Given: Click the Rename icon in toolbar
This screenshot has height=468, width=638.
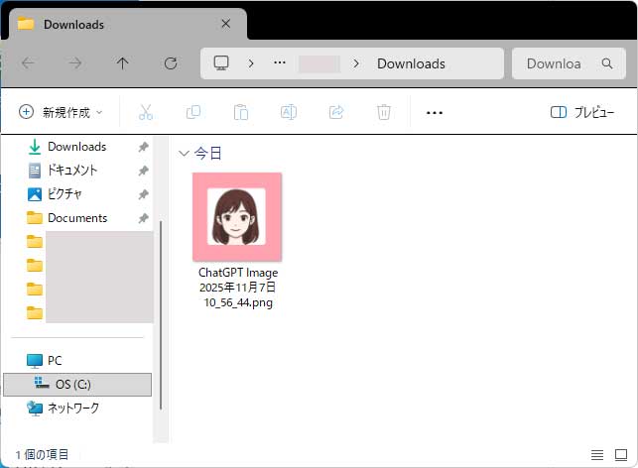Looking at the screenshot, I should click(x=289, y=112).
